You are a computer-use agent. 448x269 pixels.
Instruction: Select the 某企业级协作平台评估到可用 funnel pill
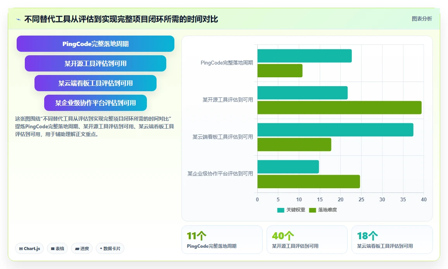pos(95,102)
